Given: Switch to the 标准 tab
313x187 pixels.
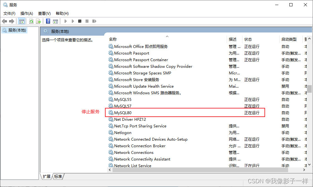Looking at the screenshot, I should pos(58,176).
